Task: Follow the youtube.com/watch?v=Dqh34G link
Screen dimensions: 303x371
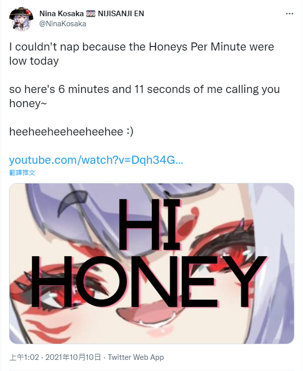Action: click(x=96, y=160)
